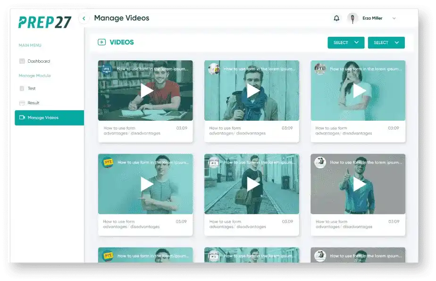This screenshot has width=436, height=281.
Task: Click overlay title on crossed-arms video
Action: pos(153,162)
